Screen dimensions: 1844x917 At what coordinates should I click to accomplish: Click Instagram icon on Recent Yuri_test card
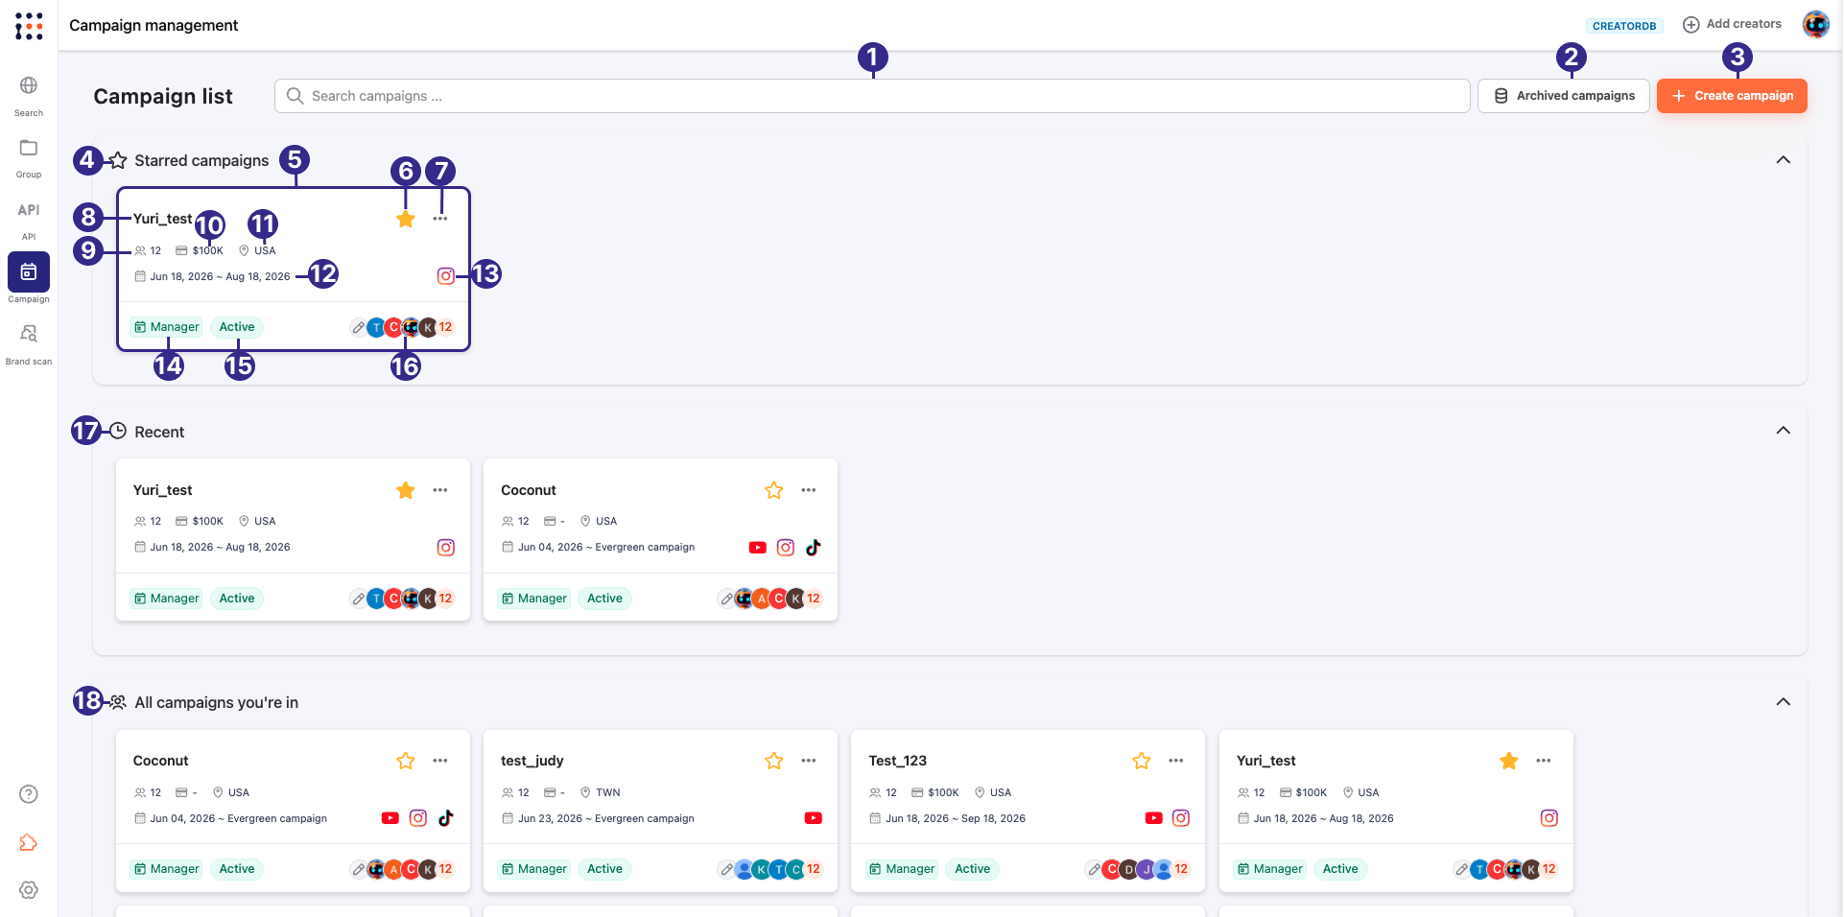tap(446, 548)
